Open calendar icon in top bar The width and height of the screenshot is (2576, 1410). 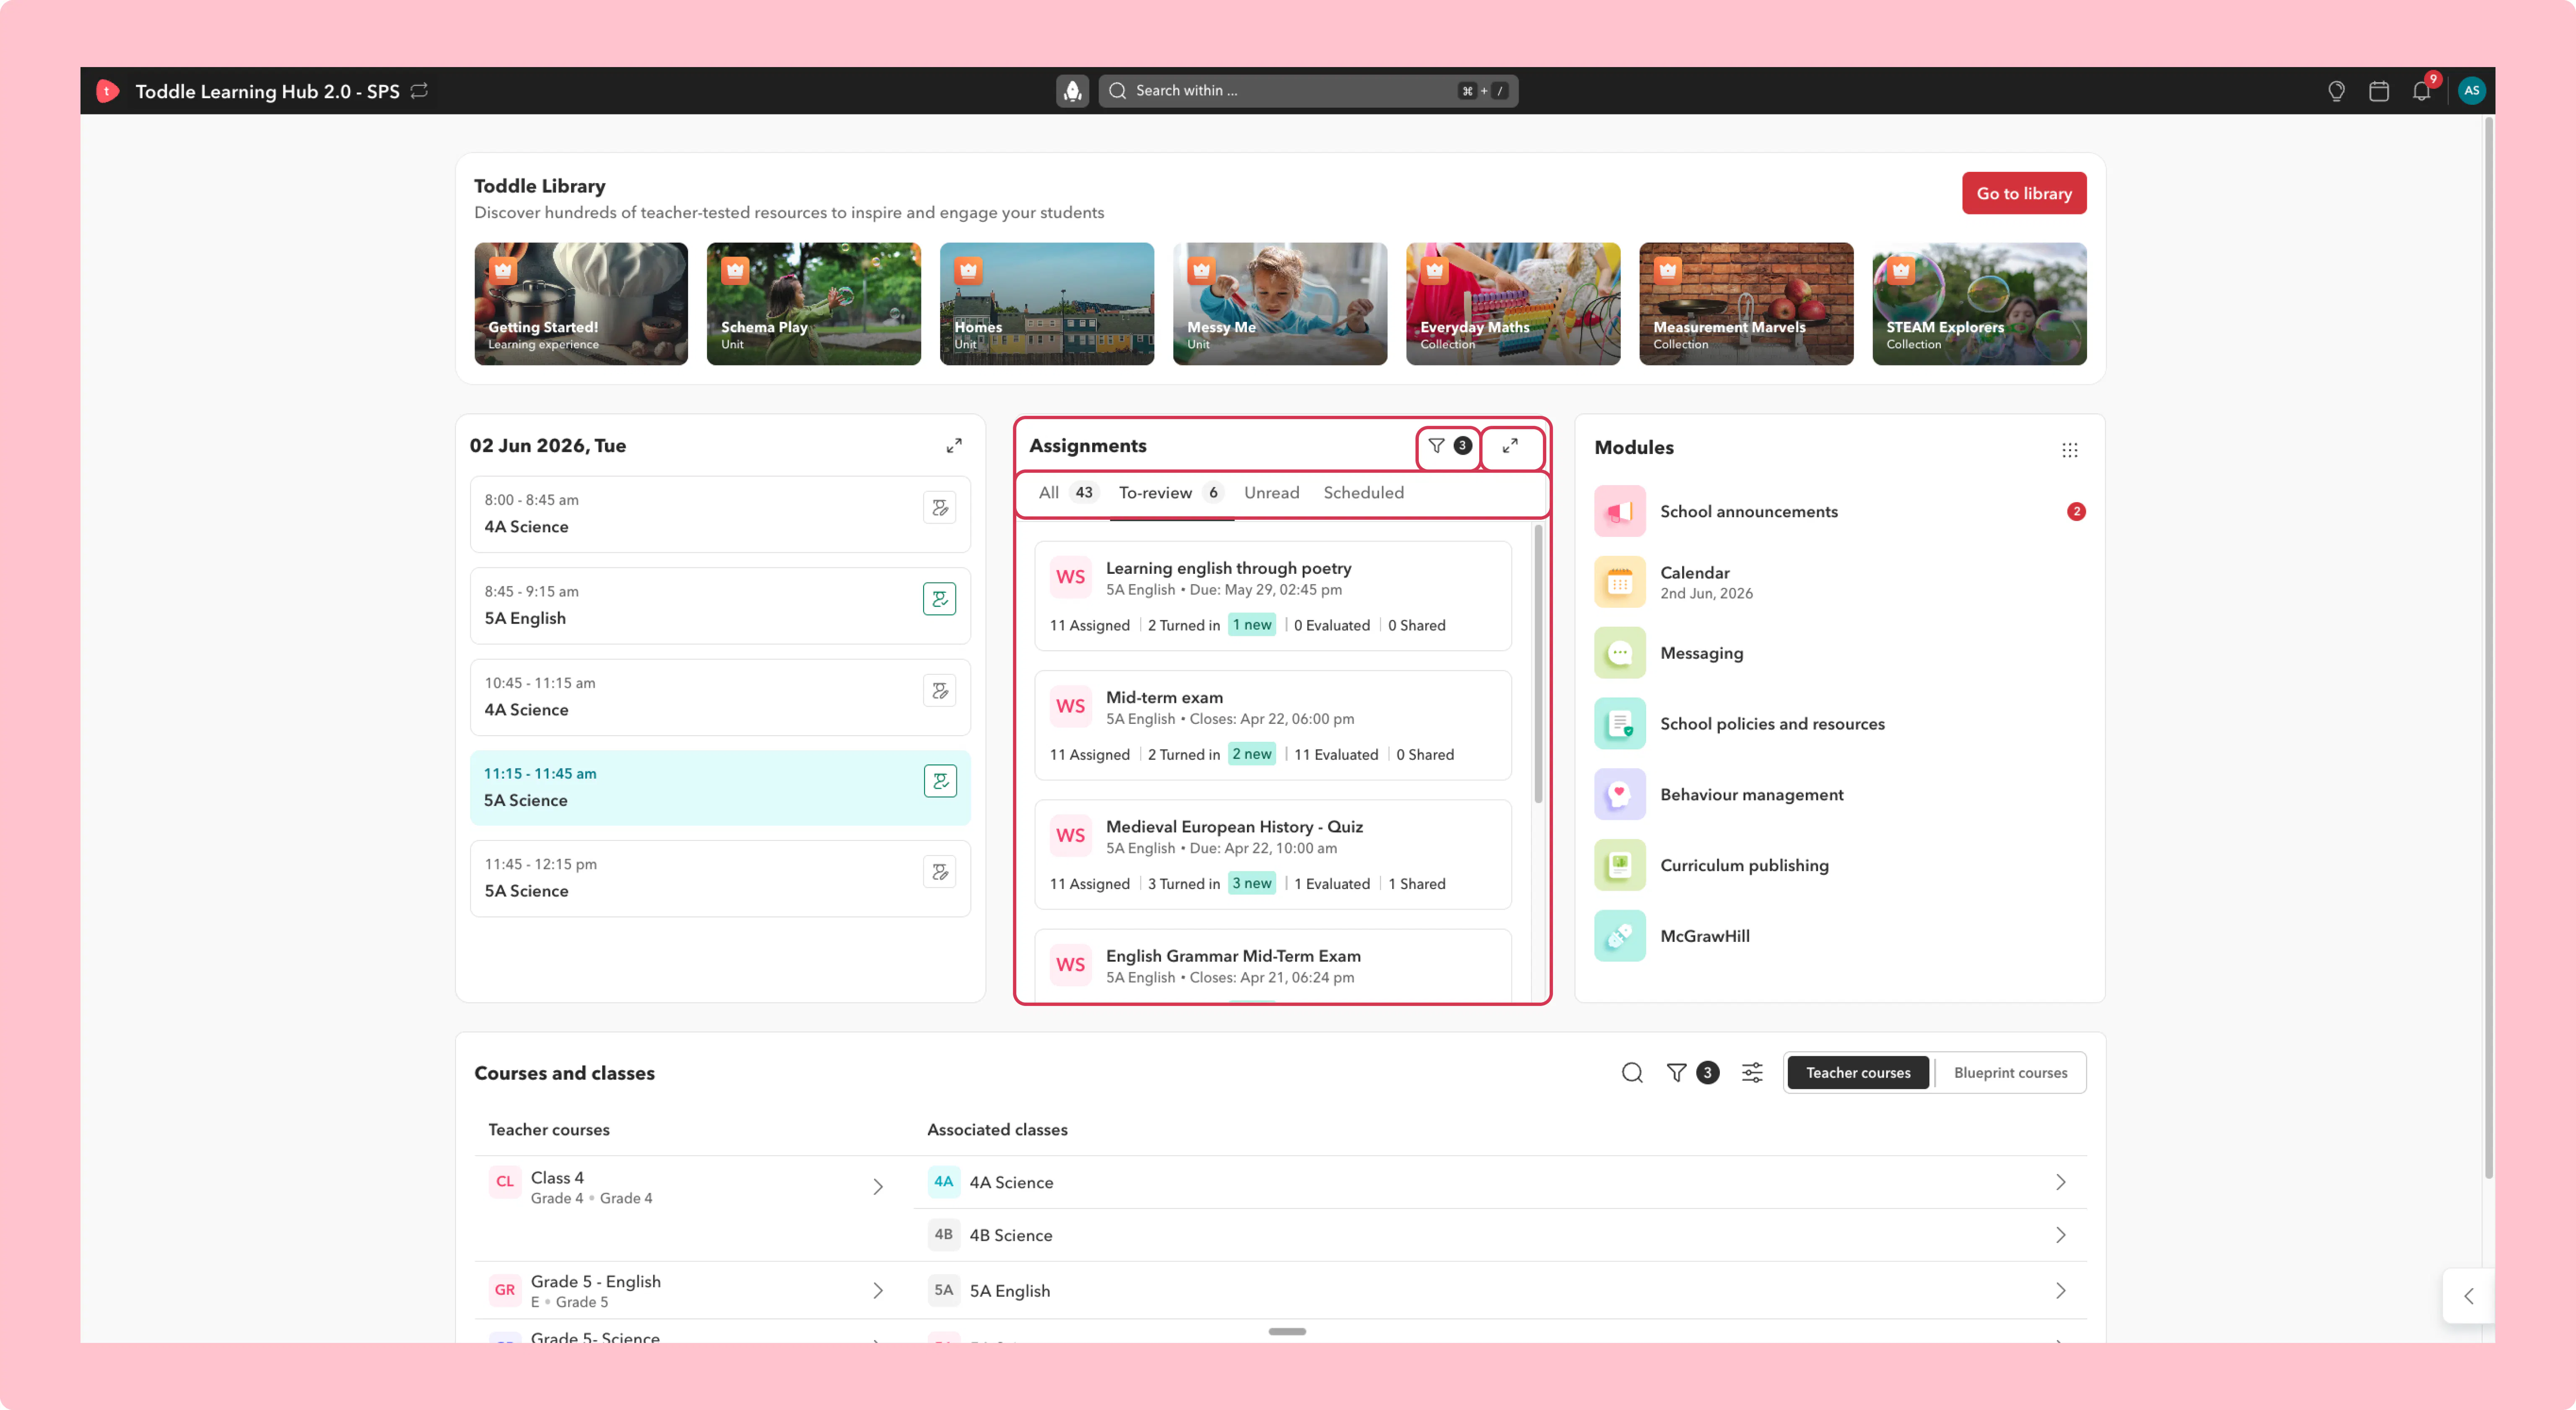tap(2379, 91)
